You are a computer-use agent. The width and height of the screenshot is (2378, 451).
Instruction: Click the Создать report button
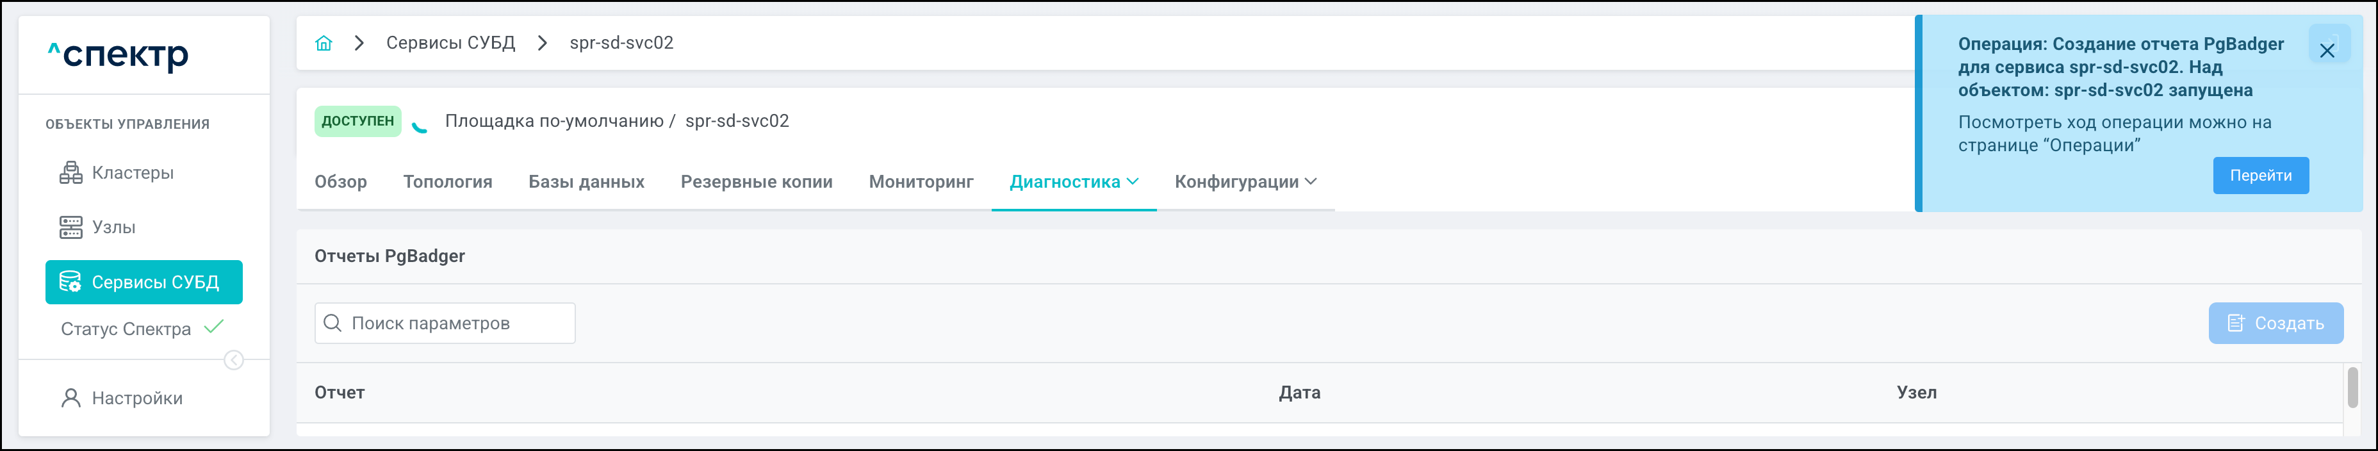click(2275, 324)
